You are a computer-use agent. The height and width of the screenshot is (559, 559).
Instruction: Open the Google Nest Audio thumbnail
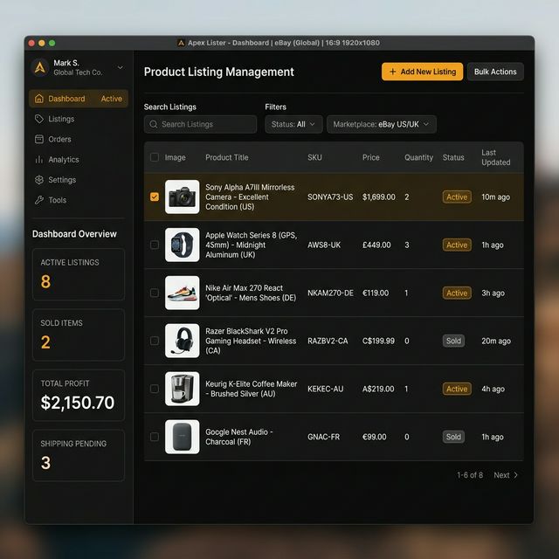[183, 437]
